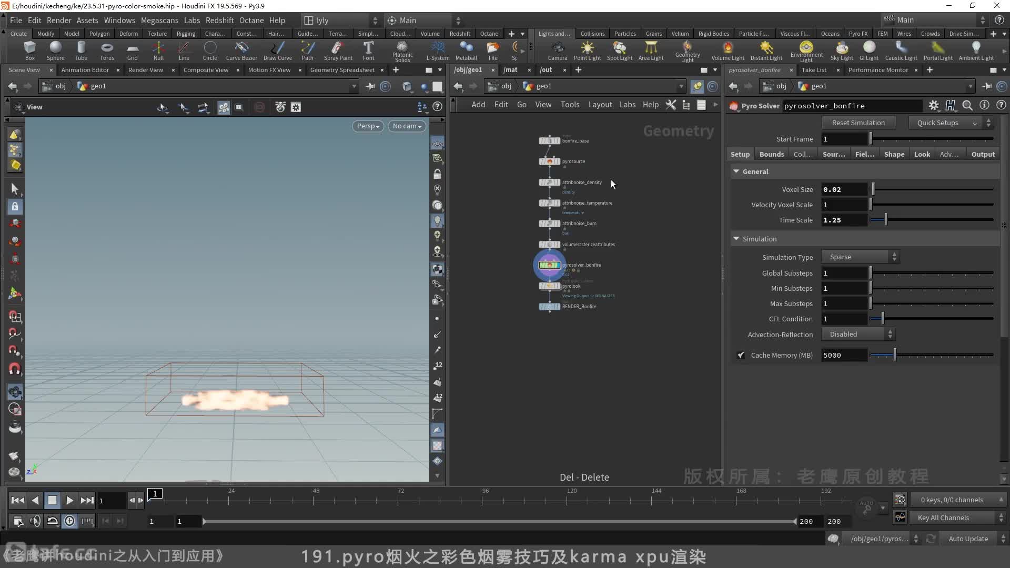
Task: Pick the Torus shelf tool
Action: coord(107,51)
